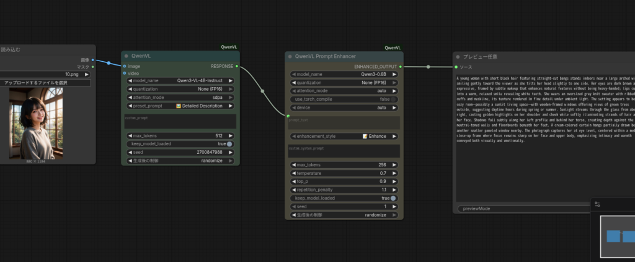Collapse the QwenVL node using its title dot

click(126, 56)
